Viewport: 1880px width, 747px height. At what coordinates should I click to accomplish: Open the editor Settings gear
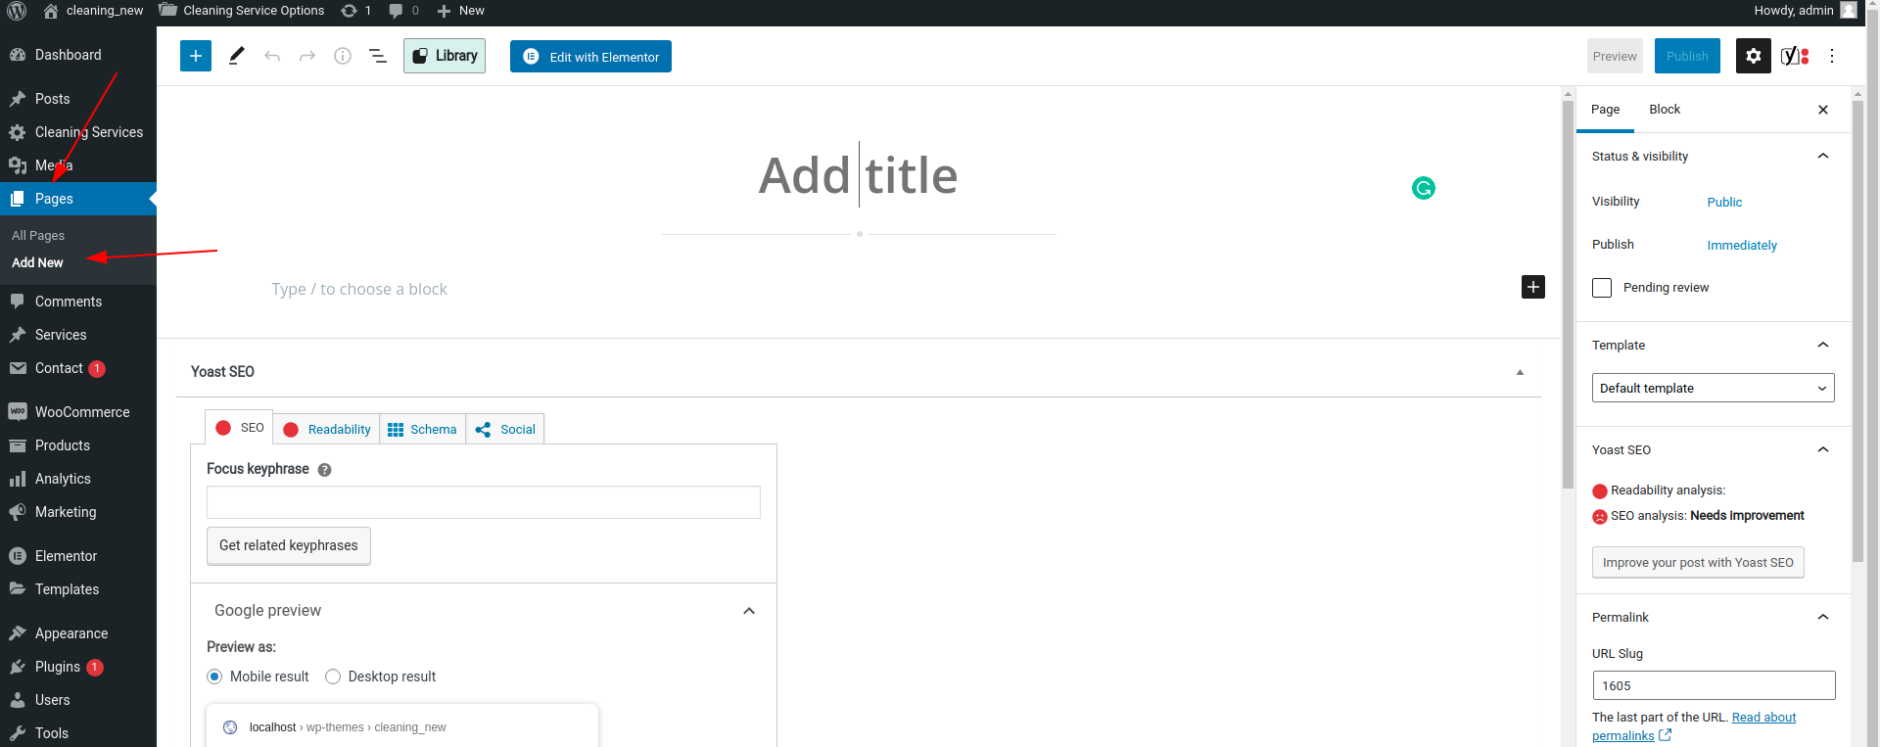click(x=1753, y=56)
